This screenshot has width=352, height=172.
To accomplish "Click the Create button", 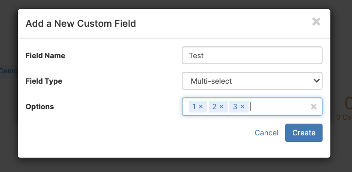I will [x=304, y=133].
